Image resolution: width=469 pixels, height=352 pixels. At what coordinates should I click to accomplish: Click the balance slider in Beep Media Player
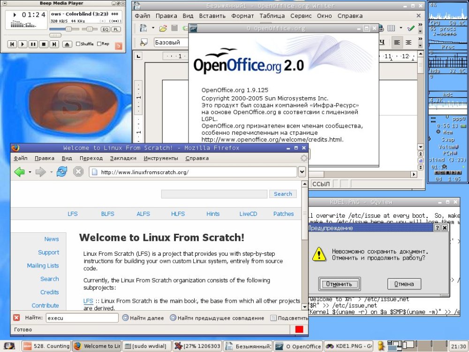(x=90, y=29)
